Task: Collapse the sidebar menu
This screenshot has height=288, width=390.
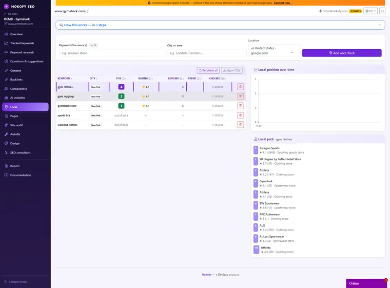Action: coord(16,282)
